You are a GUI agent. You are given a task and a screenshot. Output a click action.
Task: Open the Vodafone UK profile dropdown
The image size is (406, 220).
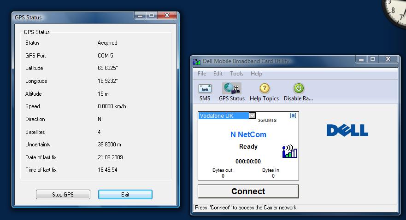coord(252,116)
